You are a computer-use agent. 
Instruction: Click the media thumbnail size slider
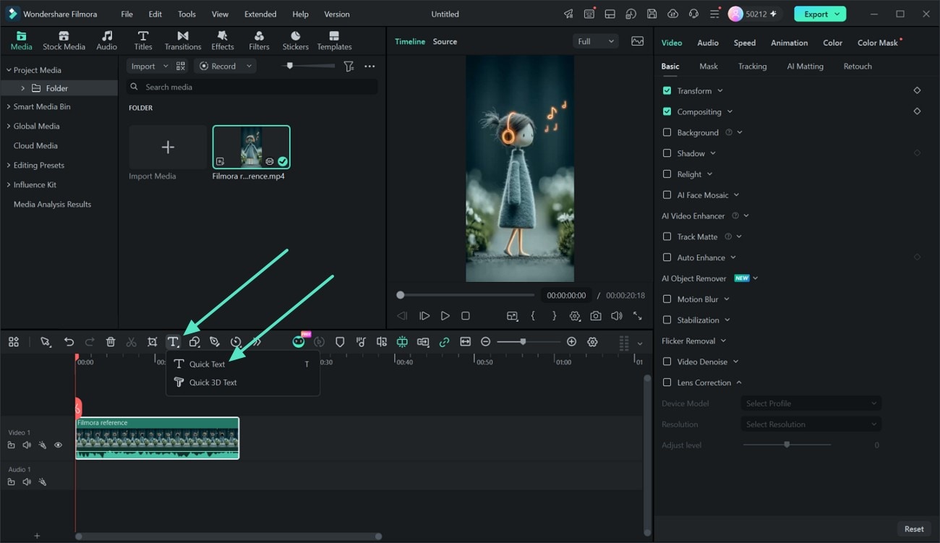[x=308, y=66]
